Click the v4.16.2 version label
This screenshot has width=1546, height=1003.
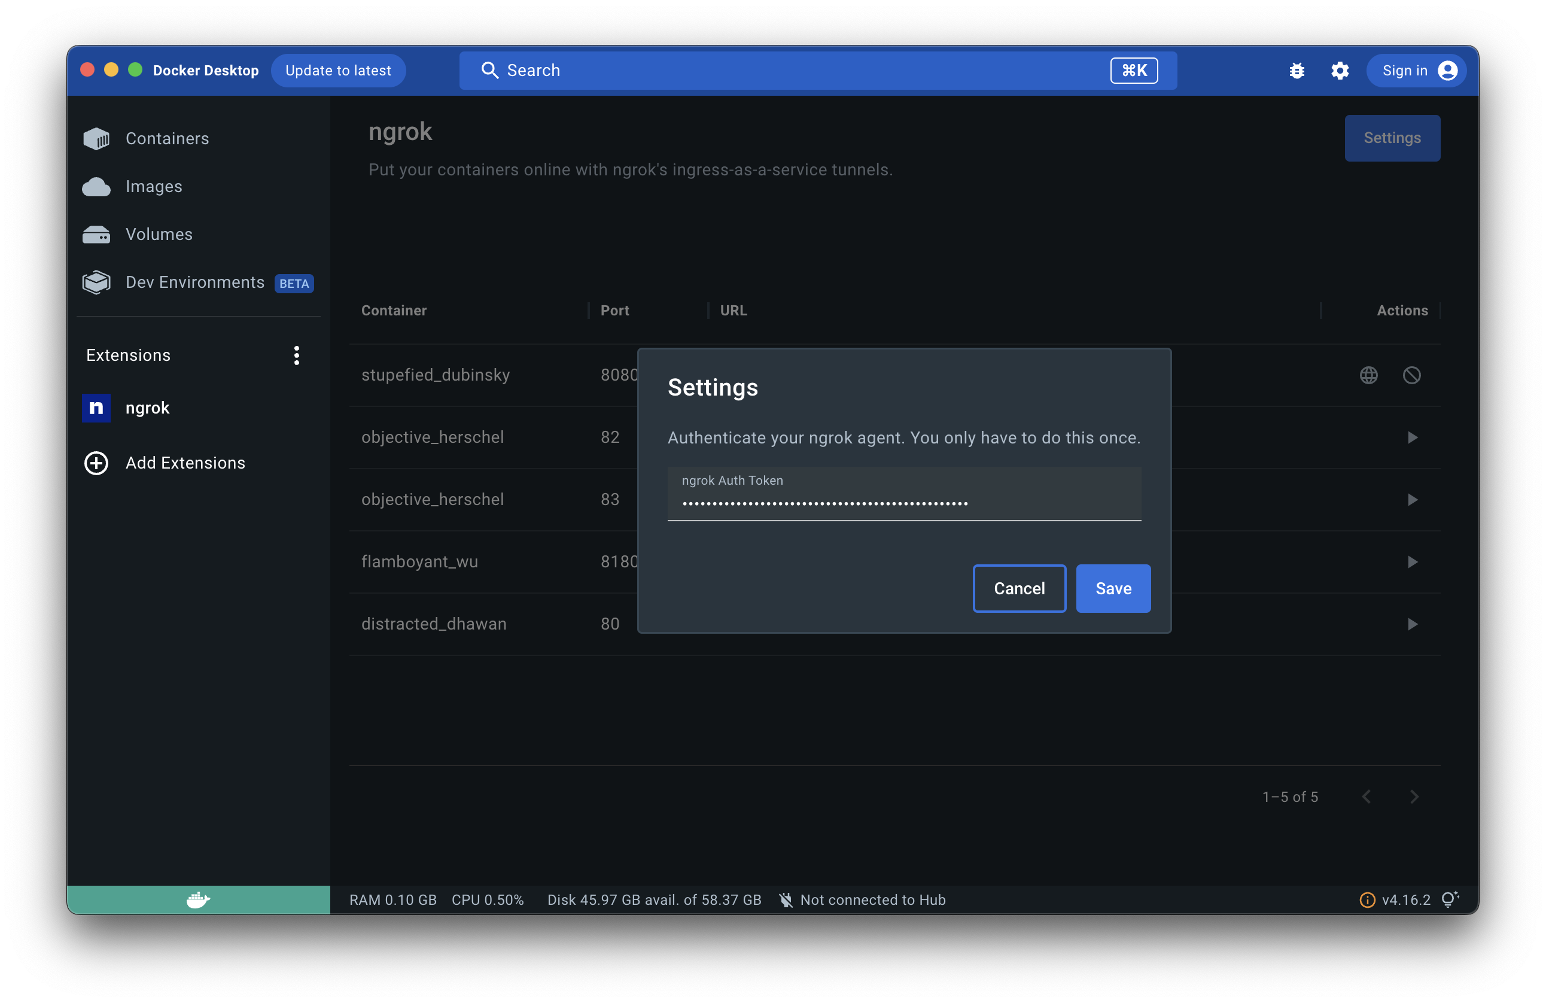point(1407,899)
